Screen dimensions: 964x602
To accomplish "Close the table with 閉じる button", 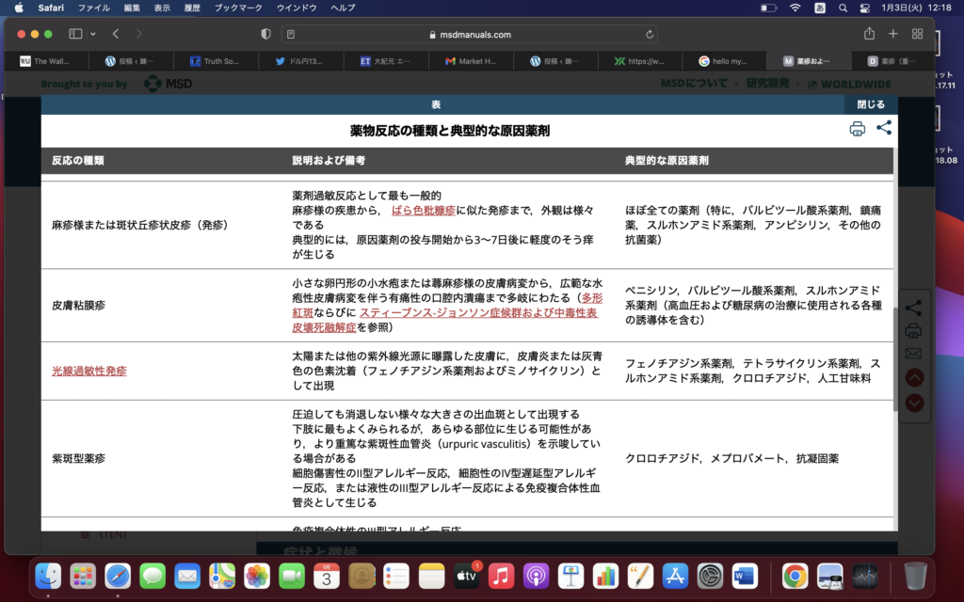I will coord(870,104).
